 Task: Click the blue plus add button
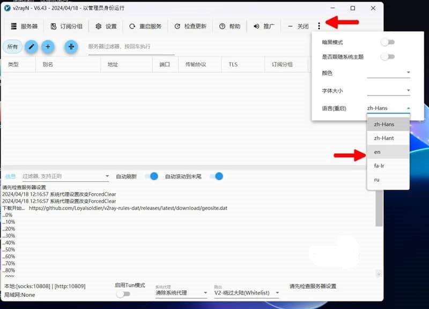click(x=48, y=47)
